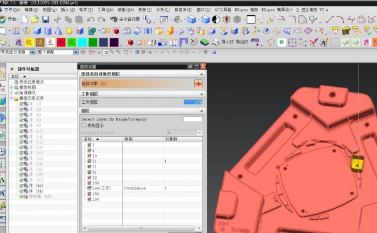Collapse the work layer section
This screenshot has height=233, width=377.
202,94
